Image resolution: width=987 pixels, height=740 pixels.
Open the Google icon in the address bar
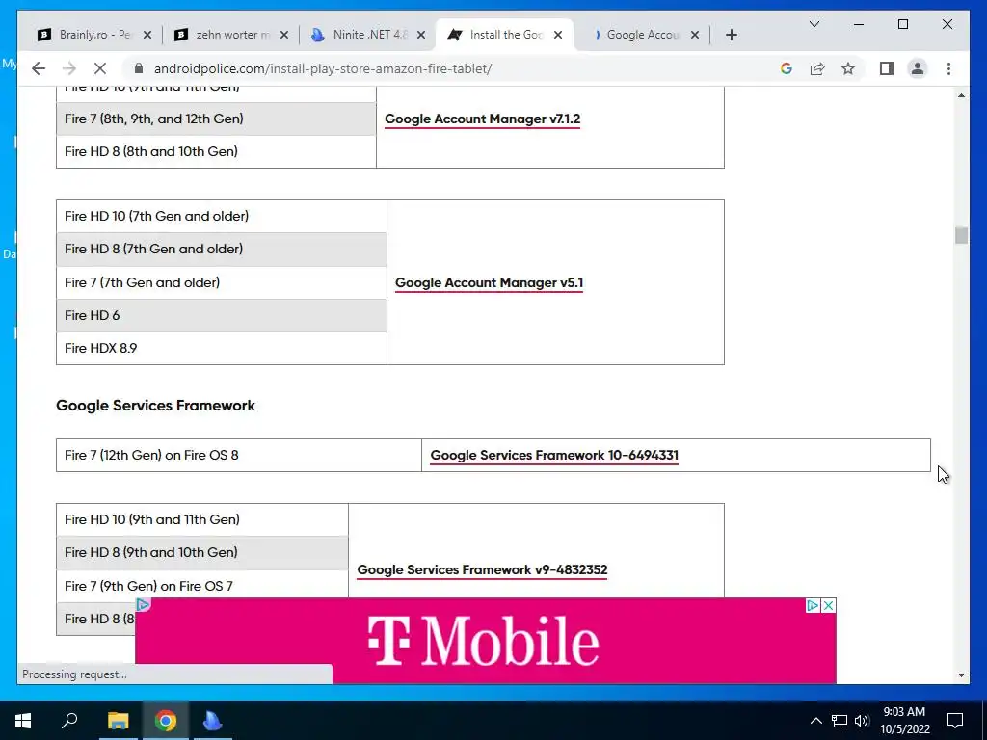pos(787,68)
